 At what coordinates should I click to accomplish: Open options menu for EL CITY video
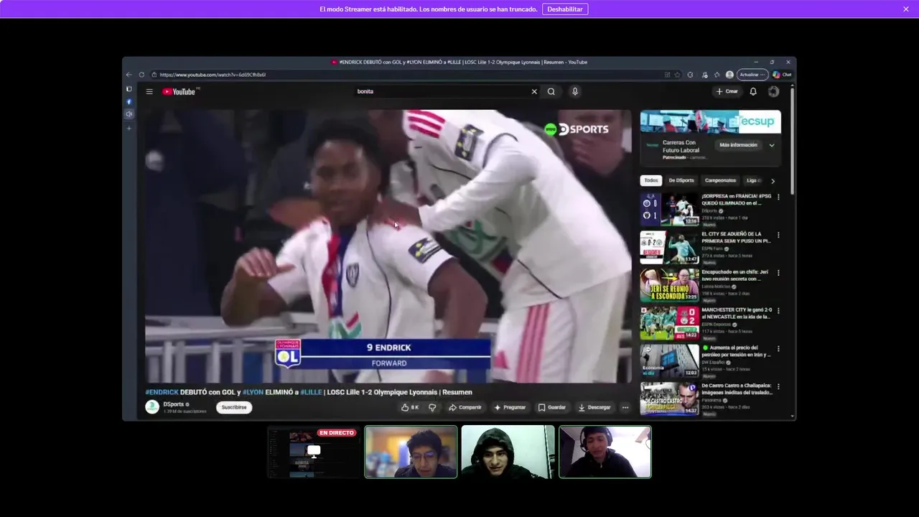pyautogui.click(x=778, y=235)
